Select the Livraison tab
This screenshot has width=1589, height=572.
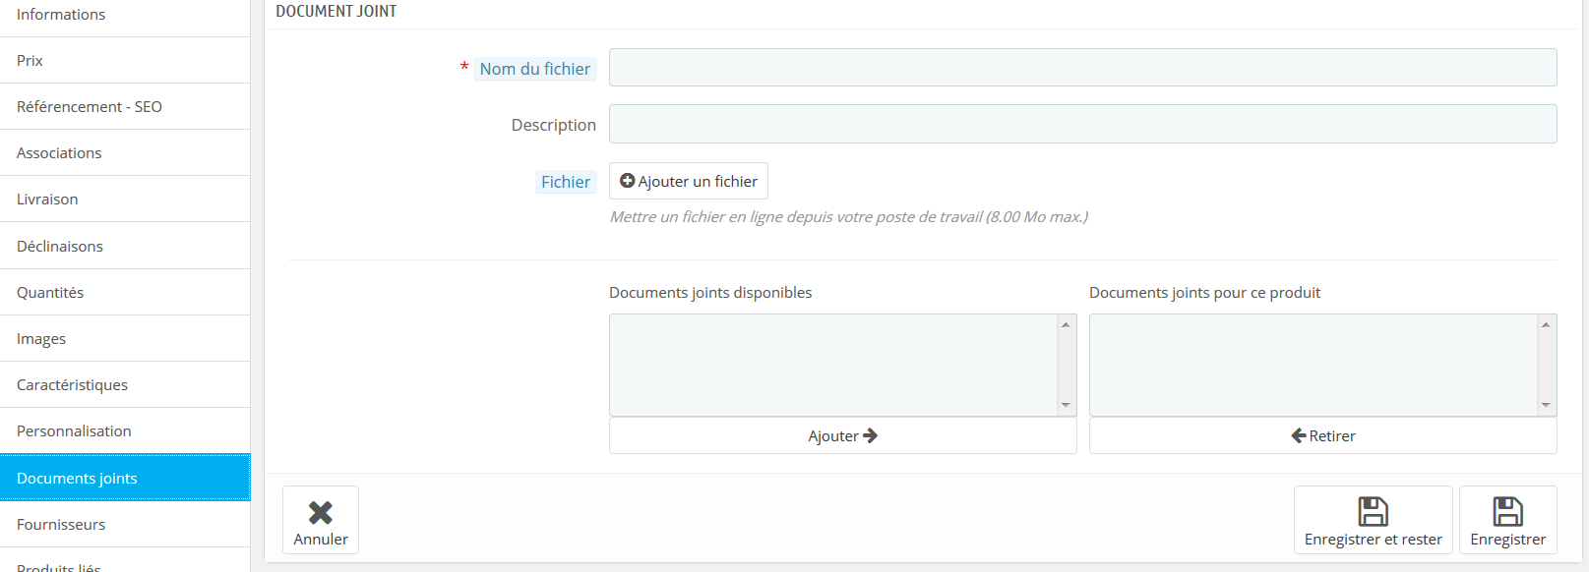point(125,200)
